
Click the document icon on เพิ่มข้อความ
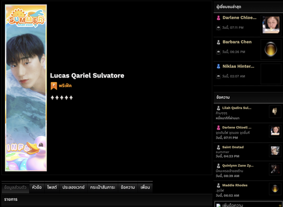tap(218, 205)
